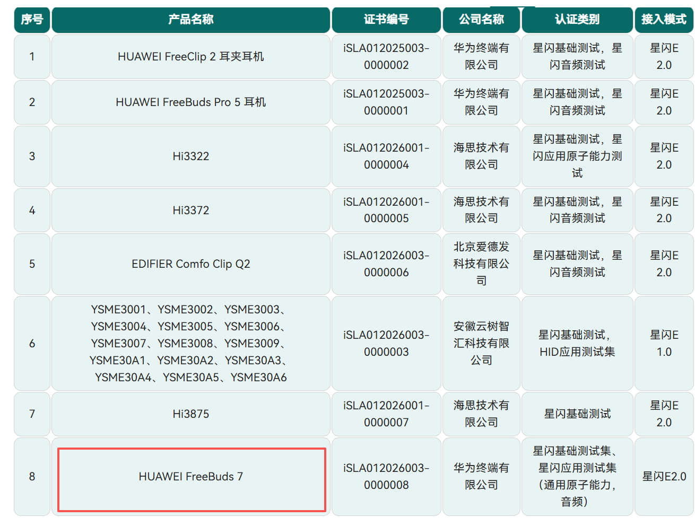Click 海思技术有限公司 in the Hi3875 row

pos(481,414)
